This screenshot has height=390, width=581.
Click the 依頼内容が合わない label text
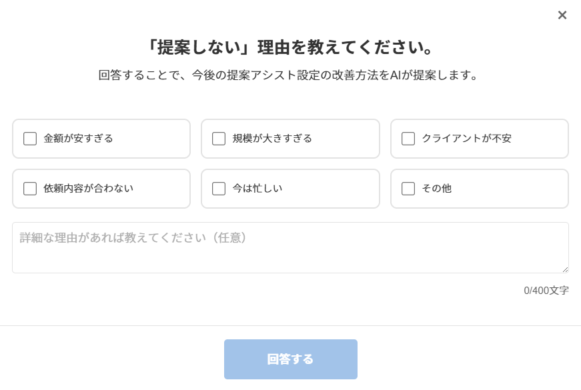88,189
